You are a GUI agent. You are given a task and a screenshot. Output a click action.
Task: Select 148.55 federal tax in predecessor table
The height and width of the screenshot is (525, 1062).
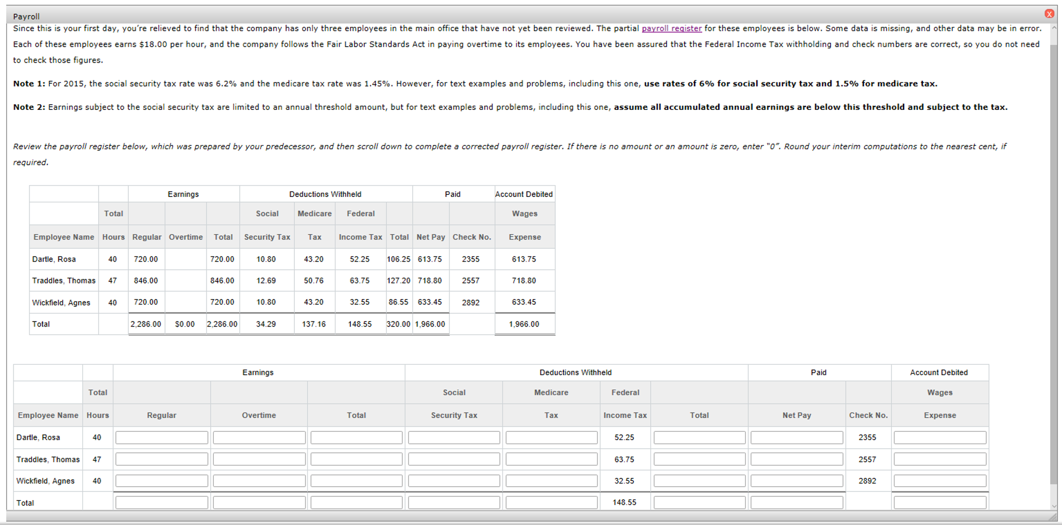(360, 324)
